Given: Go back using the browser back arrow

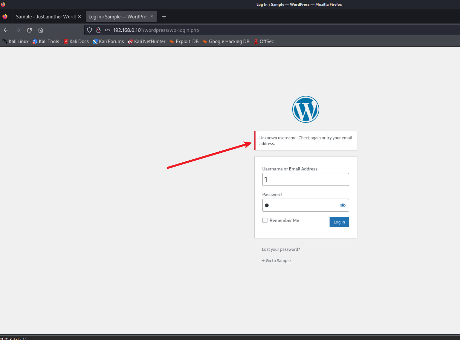Looking at the screenshot, I should 6,30.
